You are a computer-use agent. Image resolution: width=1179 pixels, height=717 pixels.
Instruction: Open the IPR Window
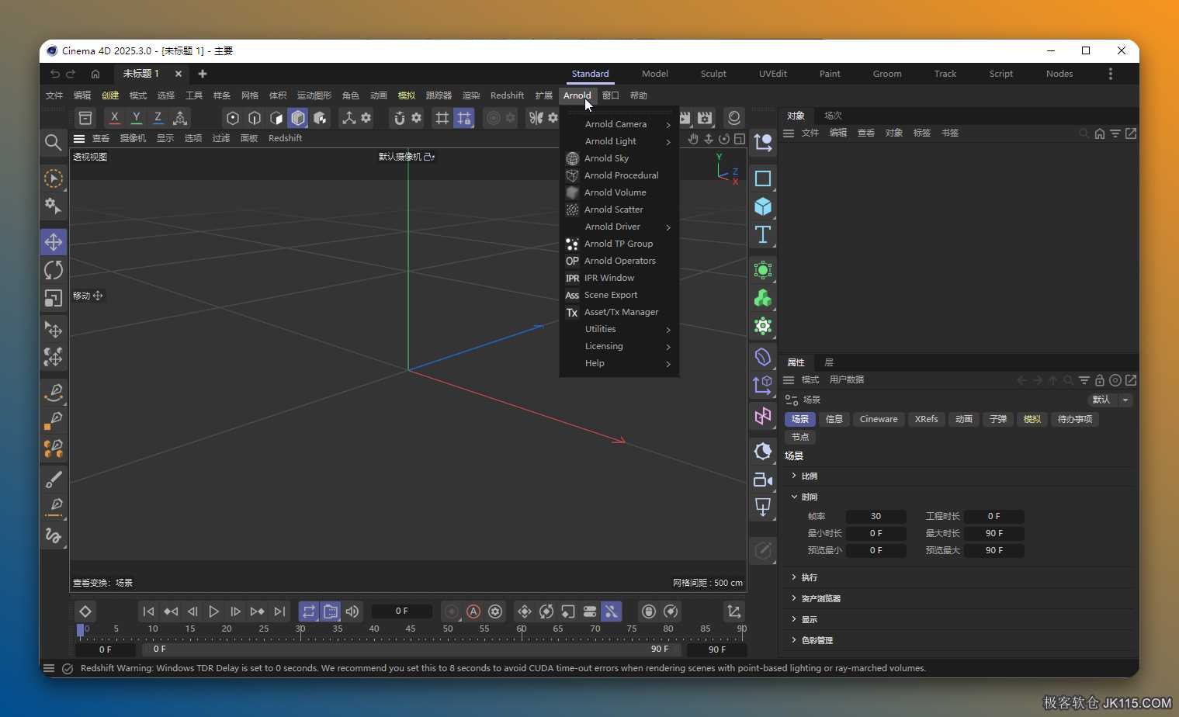pos(609,278)
